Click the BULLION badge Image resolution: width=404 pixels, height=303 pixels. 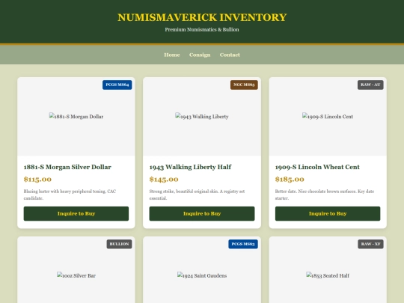(119, 244)
